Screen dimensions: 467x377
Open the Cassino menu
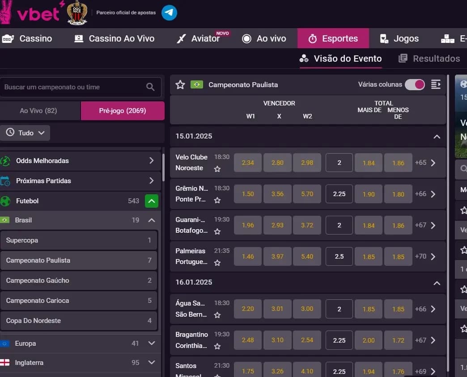point(27,38)
